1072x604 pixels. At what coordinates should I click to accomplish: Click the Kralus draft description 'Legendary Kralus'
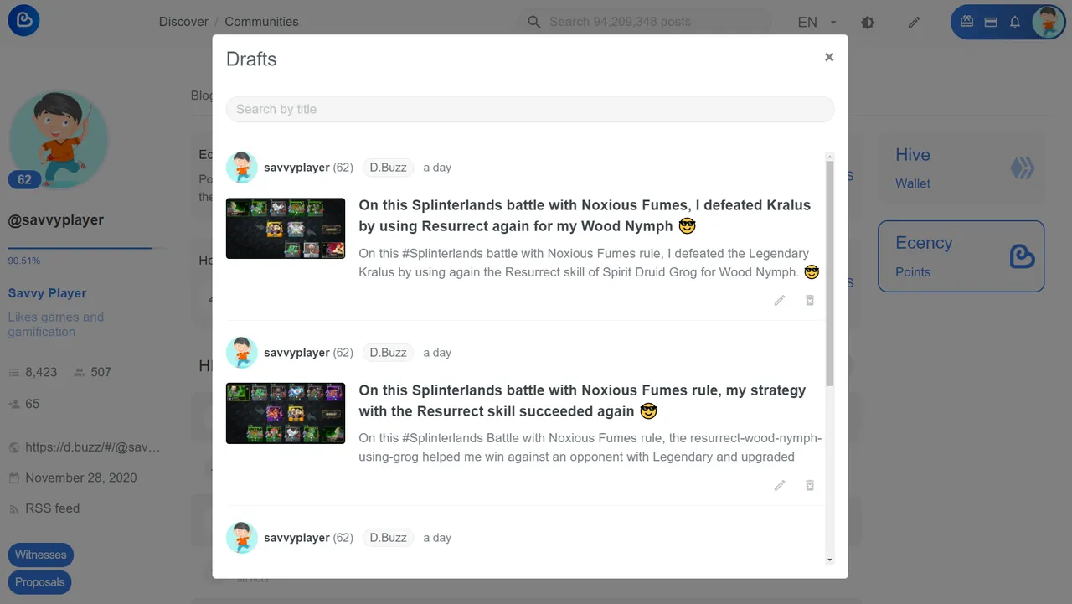point(589,262)
